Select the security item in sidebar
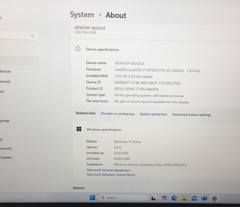The image size is (240, 207). (x=6, y=148)
